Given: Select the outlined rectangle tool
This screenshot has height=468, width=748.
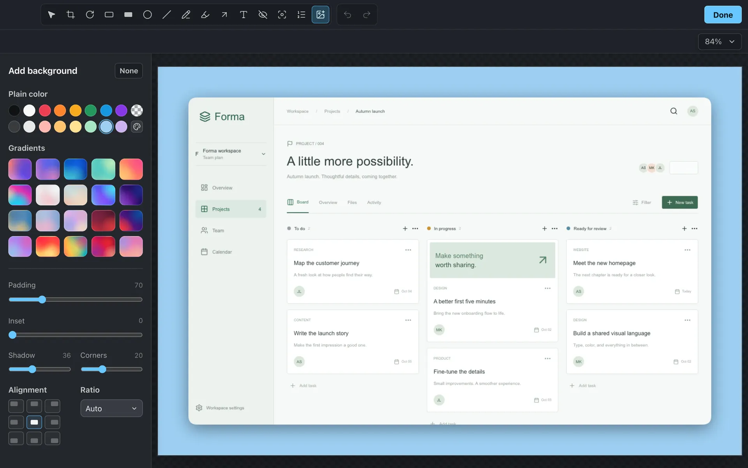Looking at the screenshot, I should point(109,15).
